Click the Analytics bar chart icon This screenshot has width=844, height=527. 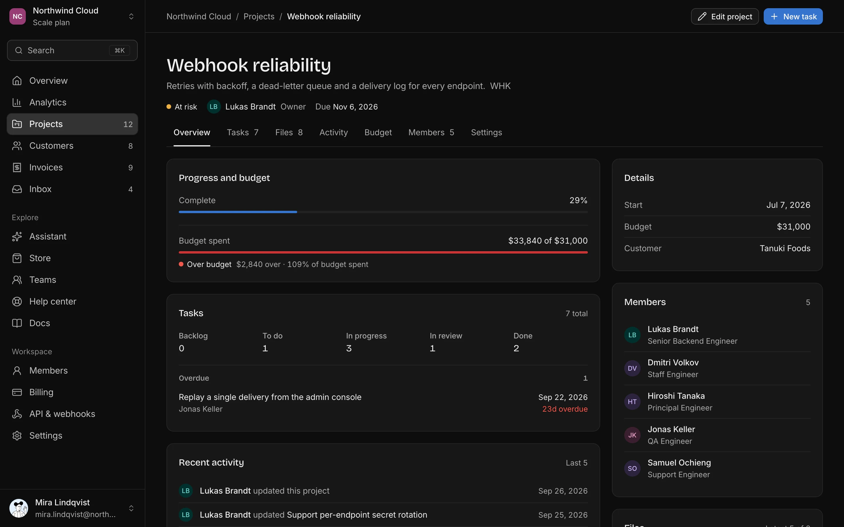[17, 102]
